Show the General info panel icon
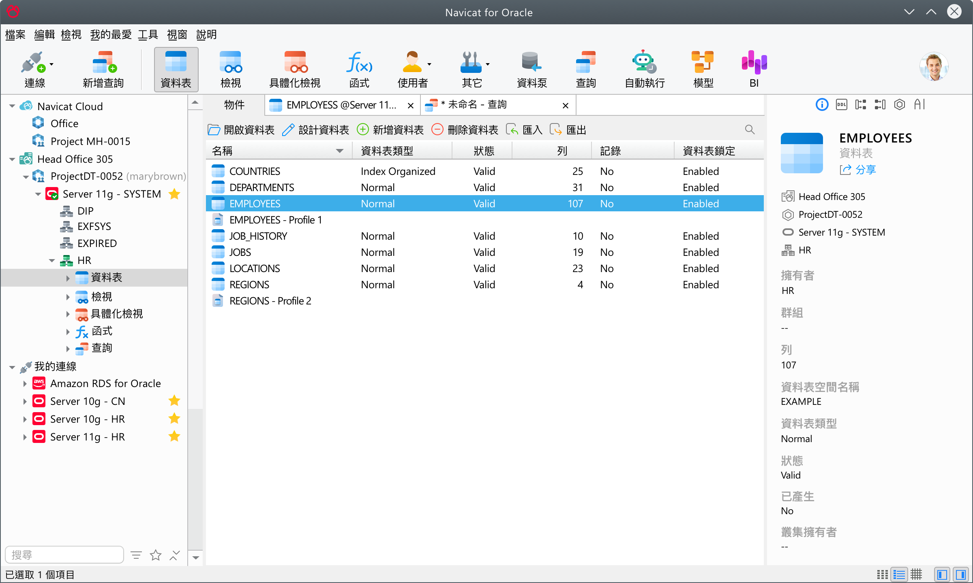The height and width of the screenshot is (583, 973). 822,105
